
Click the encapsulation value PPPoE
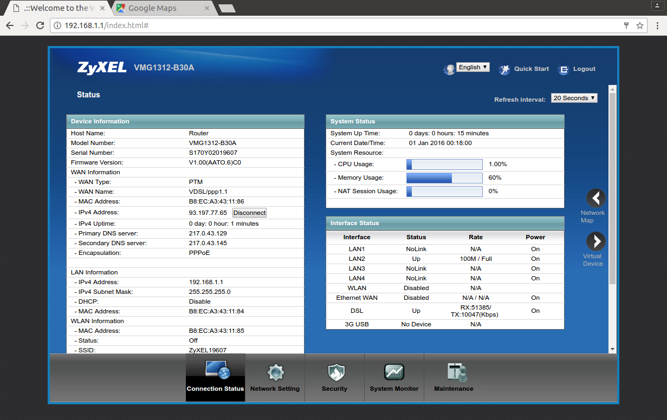[x=200, y=253]
